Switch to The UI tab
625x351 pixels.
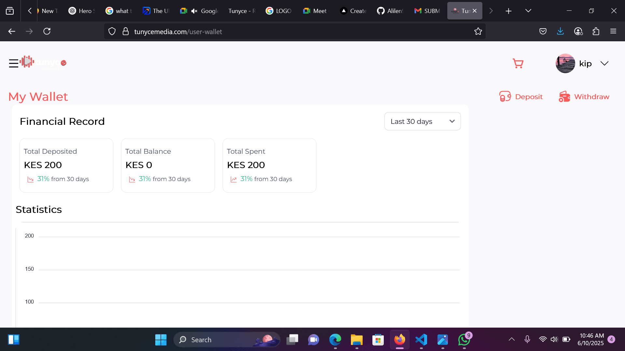156,11
